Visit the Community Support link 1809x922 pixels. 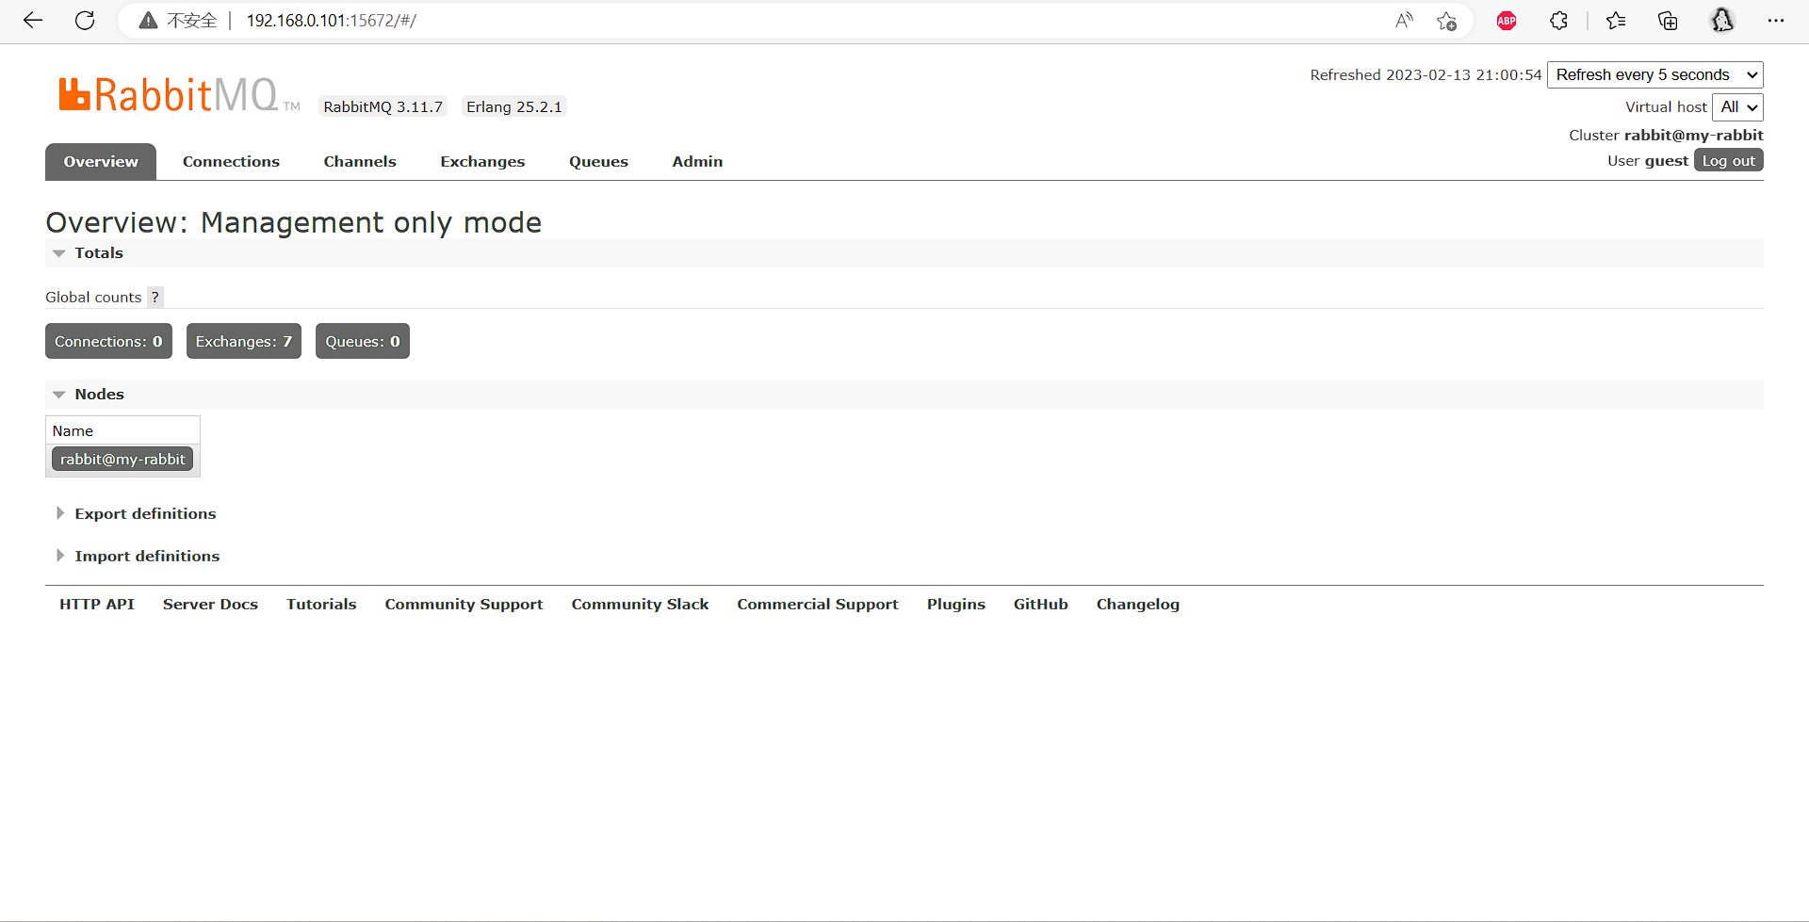[464, 605]
